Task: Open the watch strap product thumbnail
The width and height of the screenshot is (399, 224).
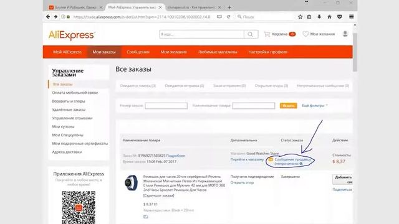Action: point(131,182)
